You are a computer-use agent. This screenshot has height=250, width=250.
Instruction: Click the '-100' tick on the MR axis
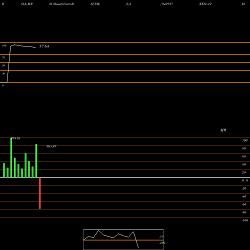[245, 220]
